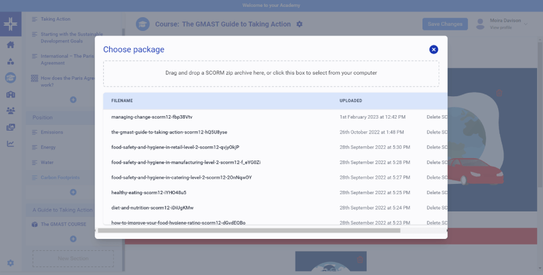The width and height of the screenshot is (543, 275).
Task: Click the SCORM zip drag-and-drop upload box
Action: [x=271, y=73]
